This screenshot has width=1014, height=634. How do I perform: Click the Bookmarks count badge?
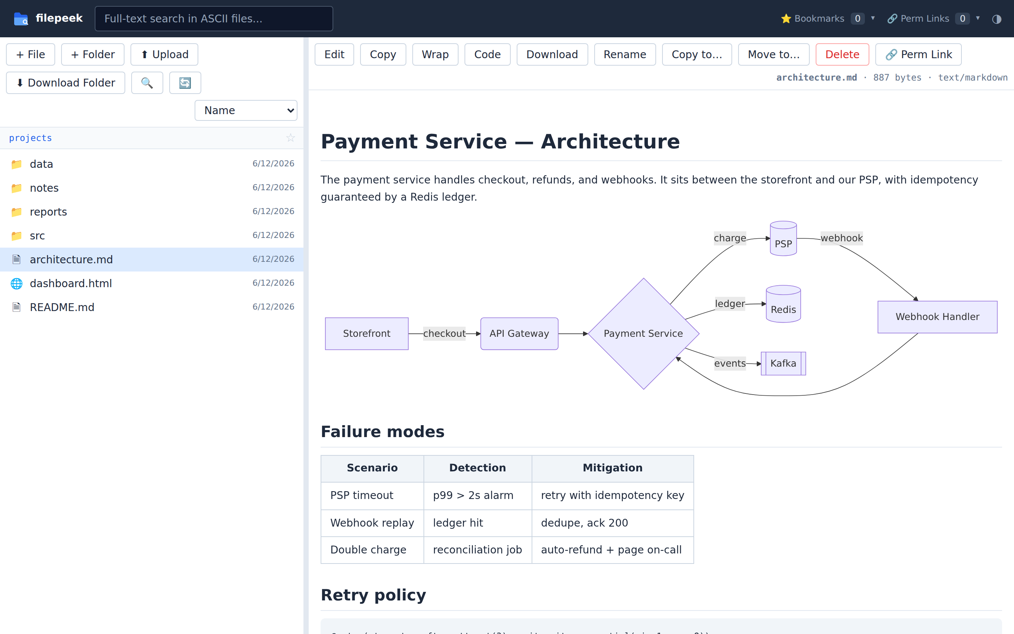click(857, 19)
